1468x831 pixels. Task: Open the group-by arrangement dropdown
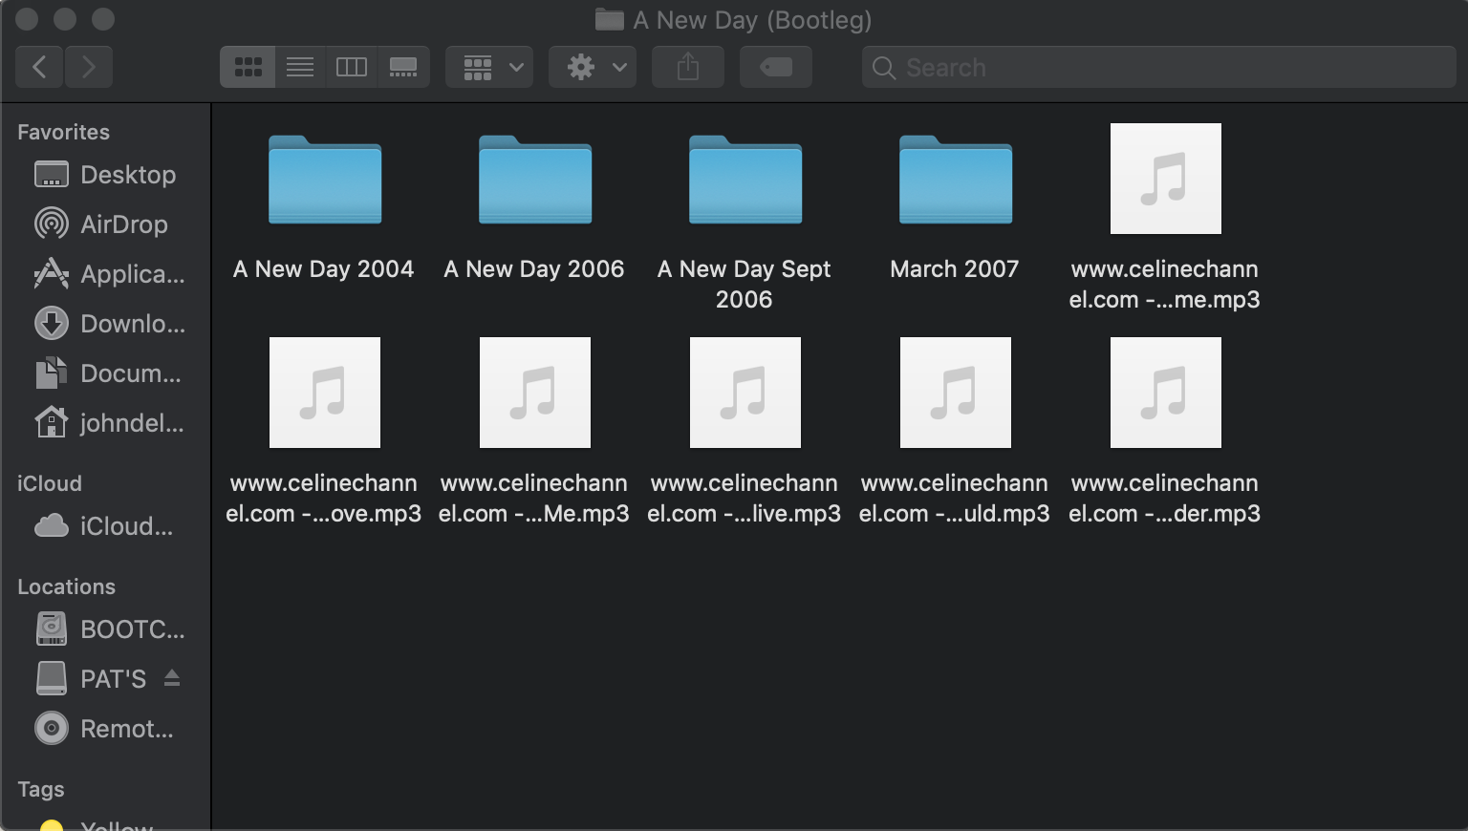[489, 67]
